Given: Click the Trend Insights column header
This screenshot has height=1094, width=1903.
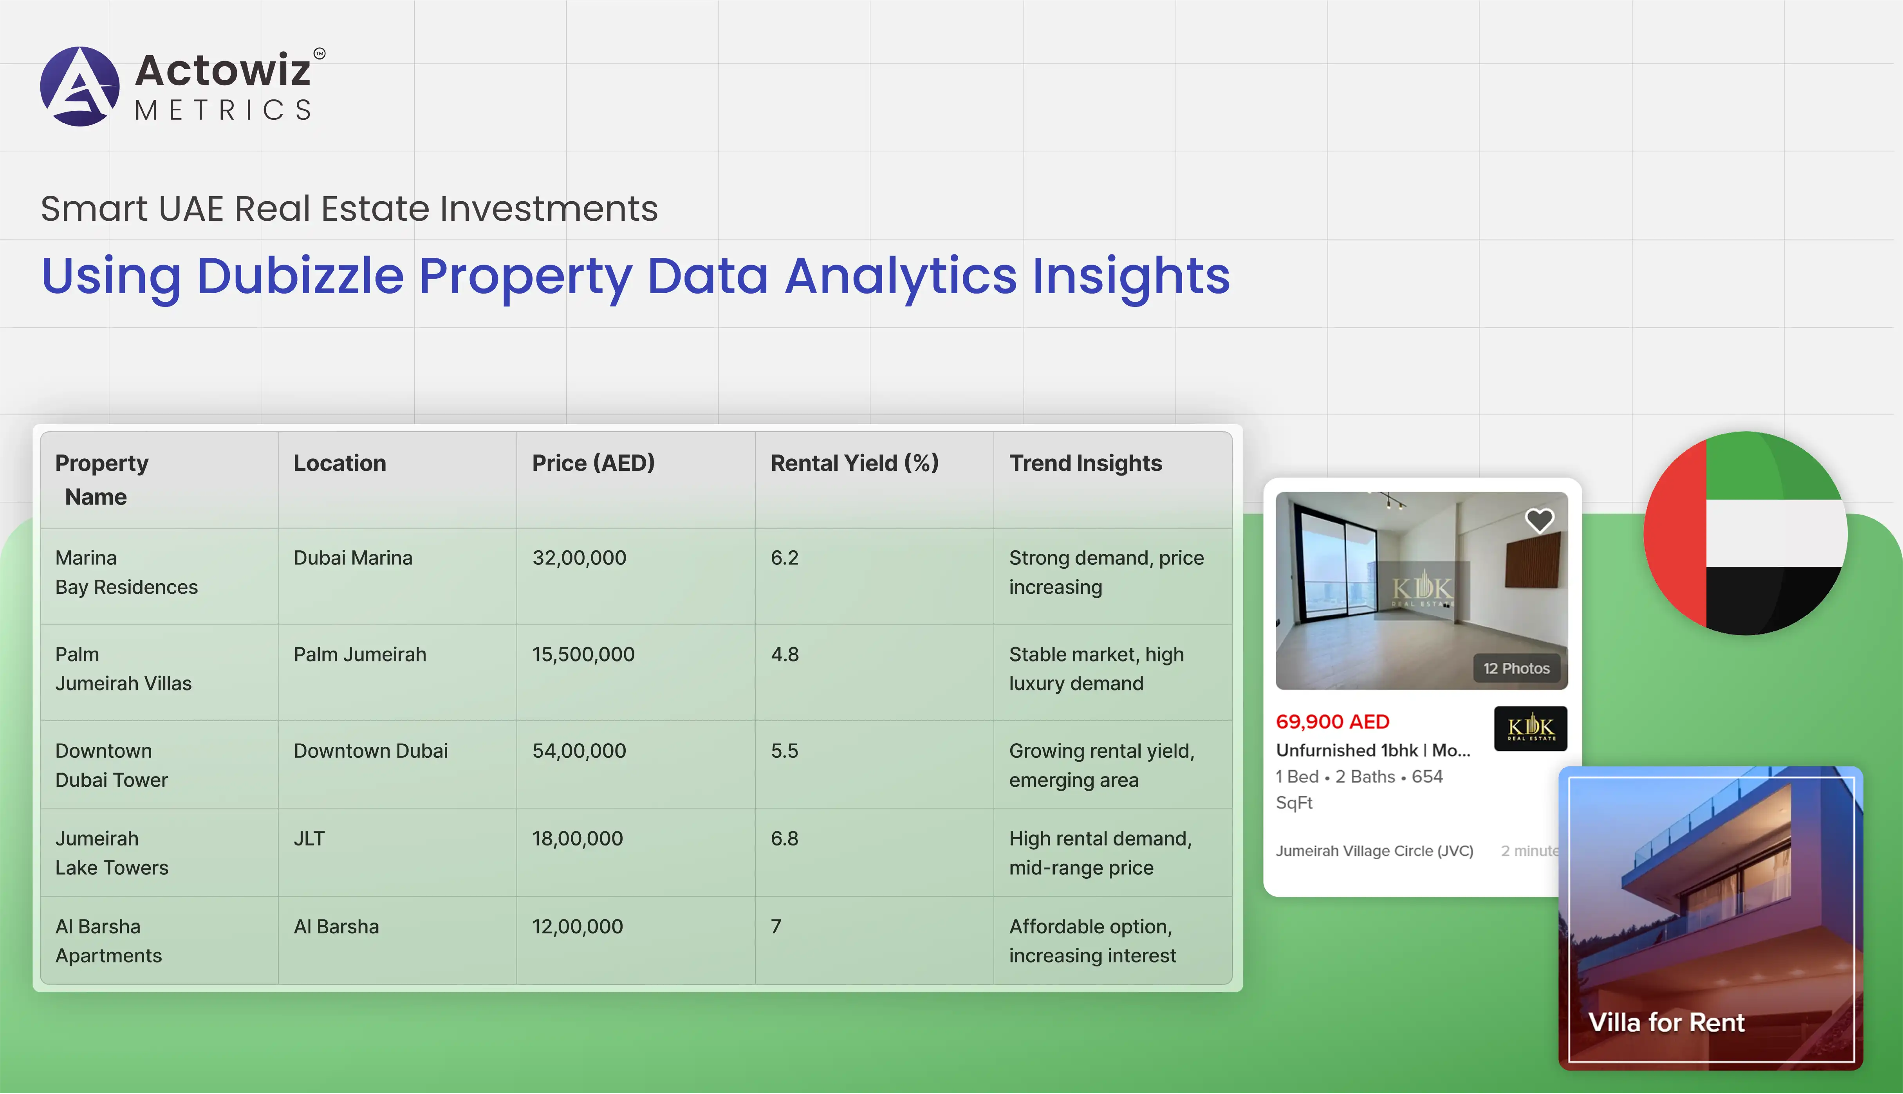Looking at the screenshot, I should (1085, 463).
